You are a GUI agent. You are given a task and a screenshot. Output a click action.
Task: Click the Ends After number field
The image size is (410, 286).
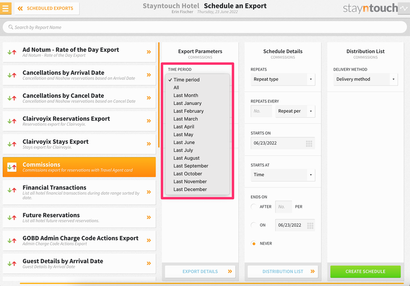click(283, 207)
